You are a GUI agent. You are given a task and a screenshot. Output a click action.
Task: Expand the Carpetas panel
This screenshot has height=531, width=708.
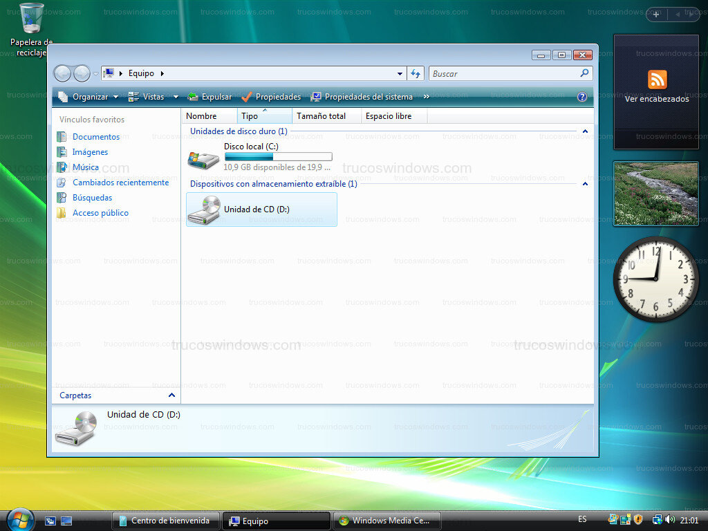click(x=172, y=395)
